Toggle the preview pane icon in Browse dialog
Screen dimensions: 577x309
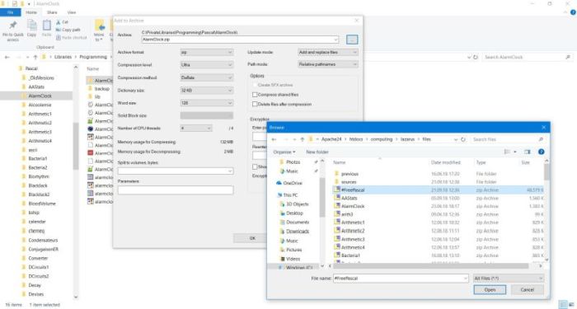[x=527, y=152]
